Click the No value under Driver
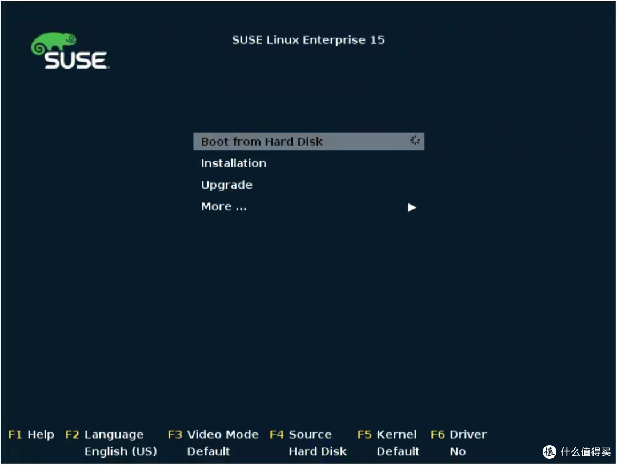This screenshot has height=465, width=617. tap(458, 452)
